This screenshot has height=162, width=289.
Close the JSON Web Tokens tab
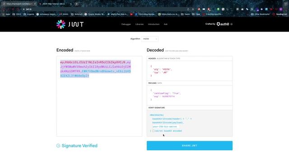71,4
